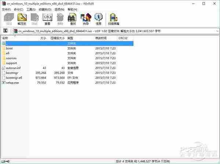
Task: Open the Options (选项) menu
Action: coord(58,9)
